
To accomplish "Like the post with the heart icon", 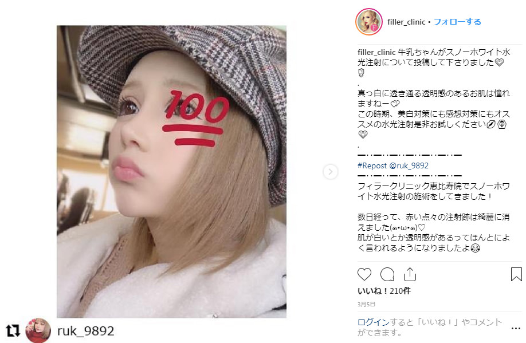I will coord(364,274).
